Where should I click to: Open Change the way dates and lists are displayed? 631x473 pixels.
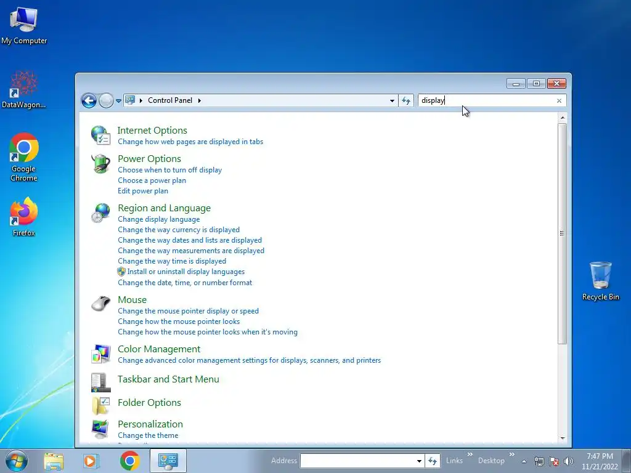tap(190, 240)
